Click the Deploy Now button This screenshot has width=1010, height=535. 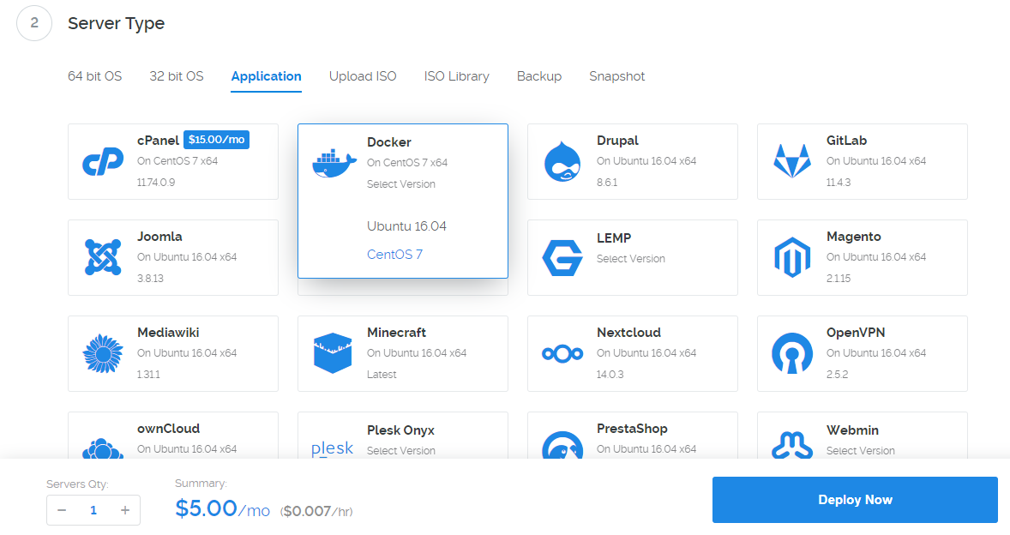coord(855,500)
